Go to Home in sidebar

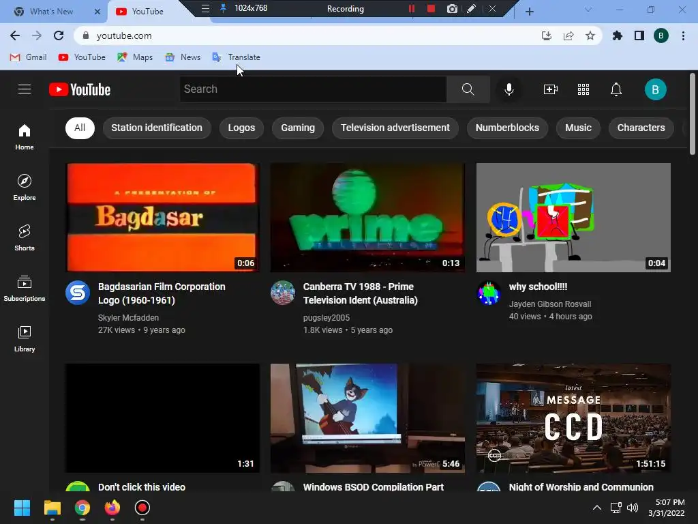[25, 136]
